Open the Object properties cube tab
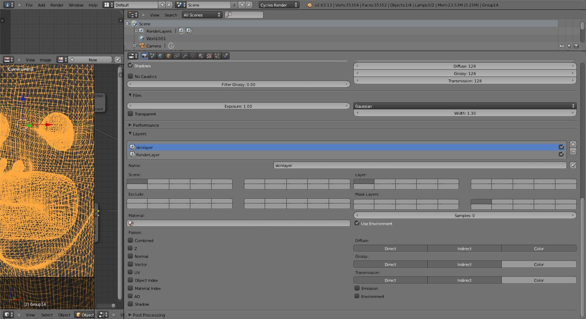 click(x=169, y=56)
